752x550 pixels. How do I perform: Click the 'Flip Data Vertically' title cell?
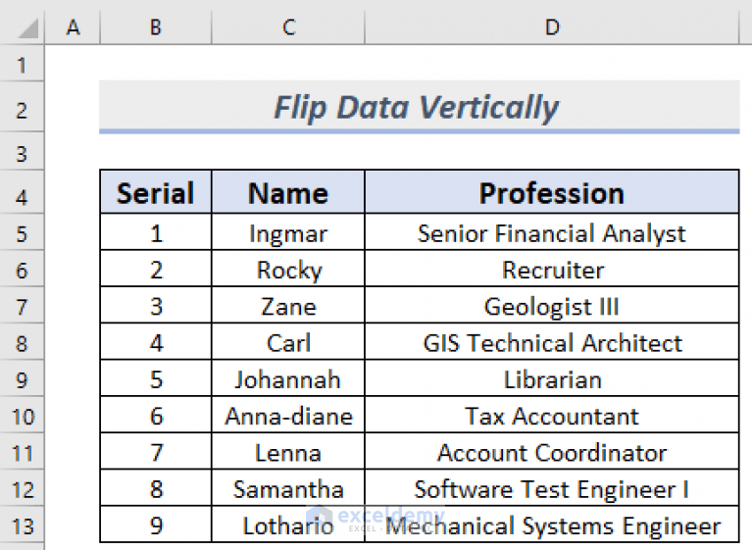click(x=419, y=107)
